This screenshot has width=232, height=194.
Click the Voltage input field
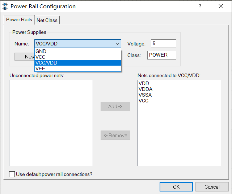[164, 44]
